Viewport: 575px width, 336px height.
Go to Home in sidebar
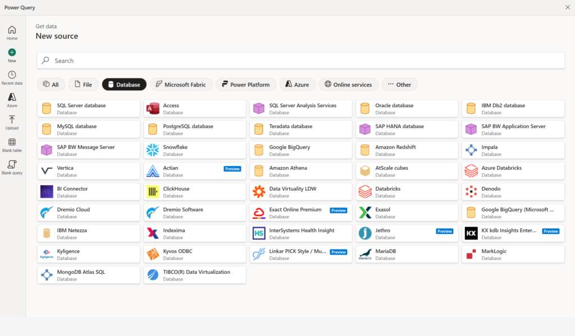pyautogui.click(x=12, y=33)
